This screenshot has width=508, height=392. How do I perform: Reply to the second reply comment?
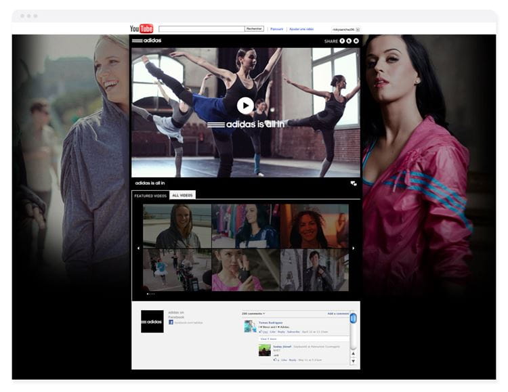tap(293, 360)
